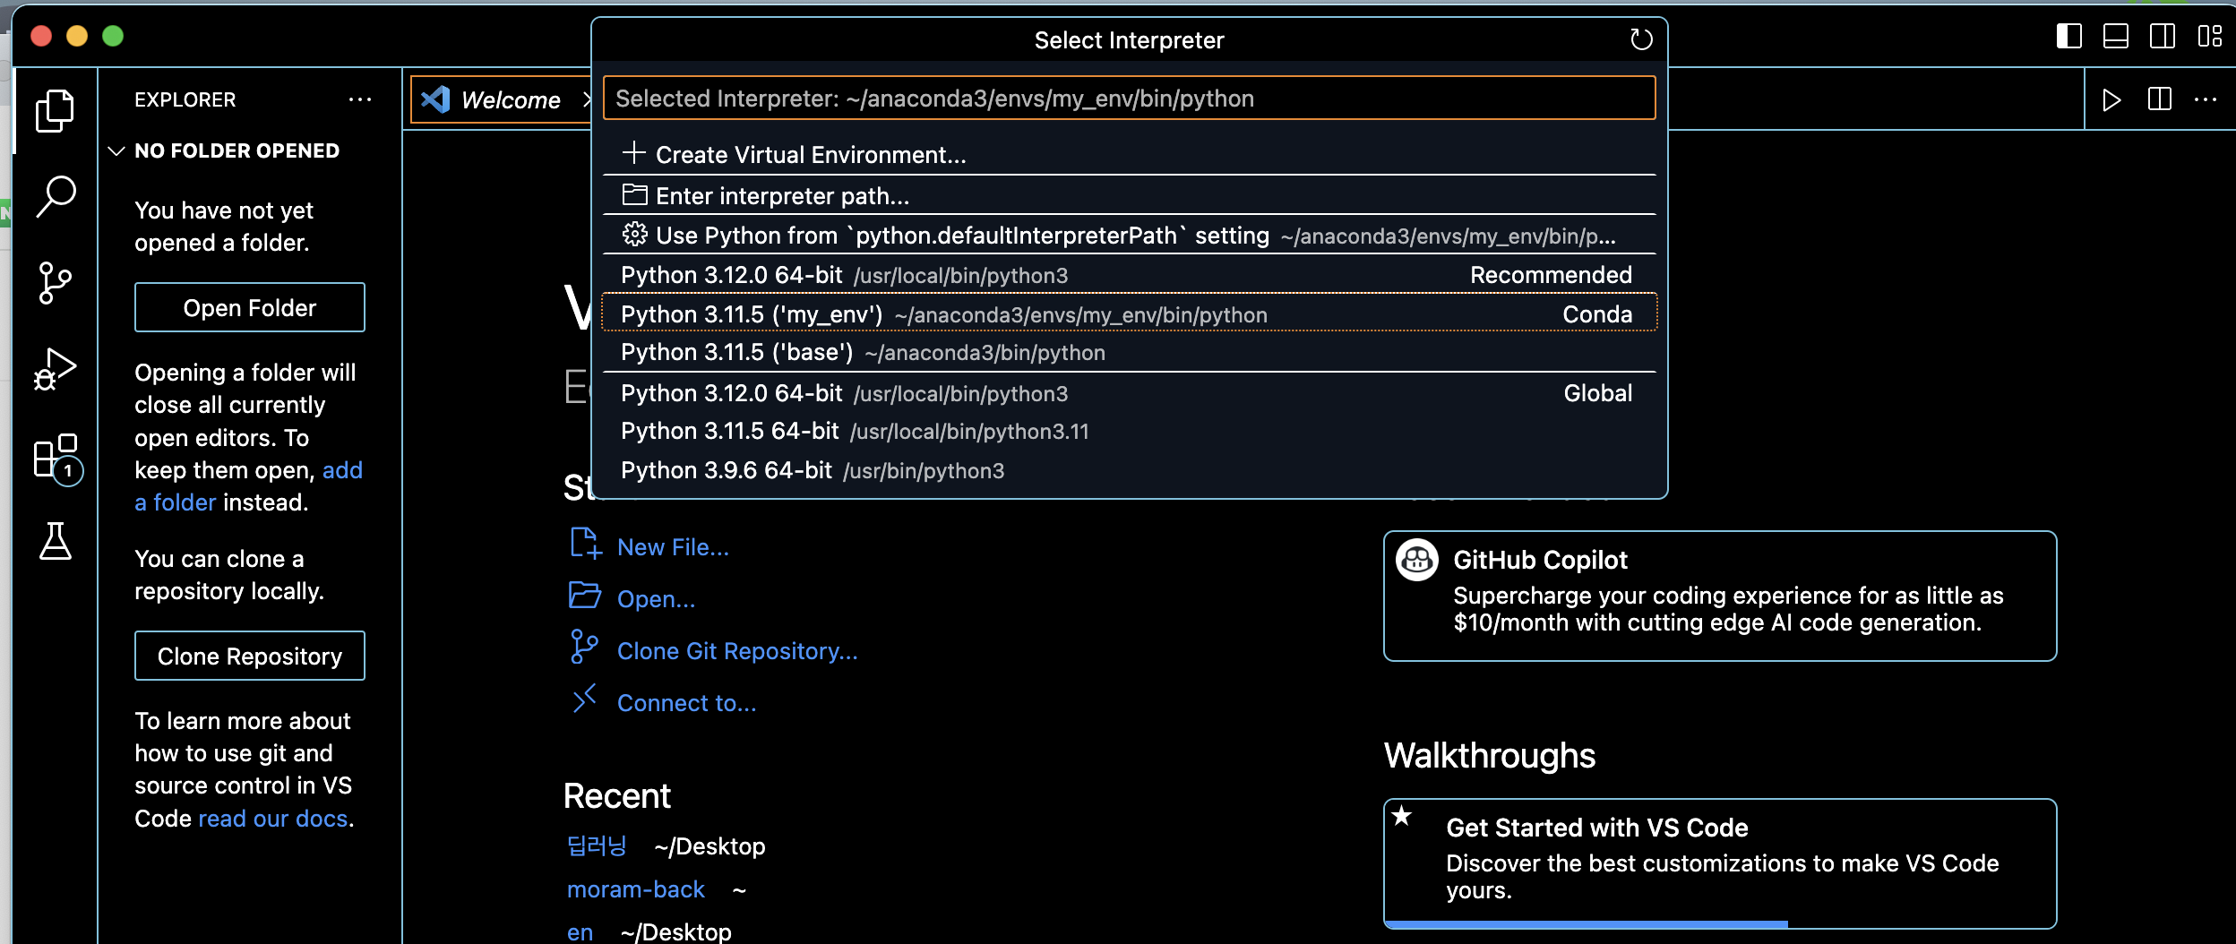
Task: Click the 'Recent' heading
Action: point(617,796)
